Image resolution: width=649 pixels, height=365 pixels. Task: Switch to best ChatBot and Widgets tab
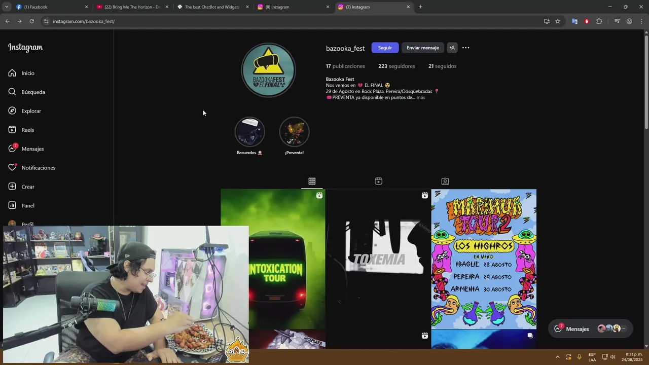[x=213, y=7]
